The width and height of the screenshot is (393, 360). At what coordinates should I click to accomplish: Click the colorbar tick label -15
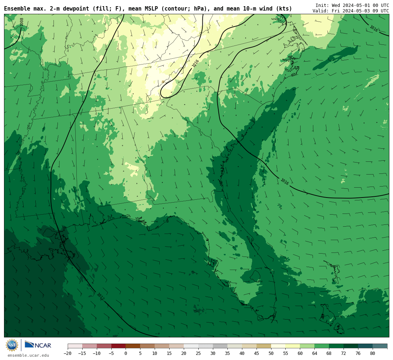[x=82, y=353]
